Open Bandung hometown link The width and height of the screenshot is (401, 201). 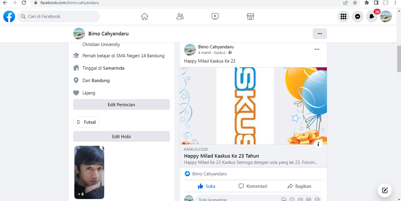[x=101, y=81]
